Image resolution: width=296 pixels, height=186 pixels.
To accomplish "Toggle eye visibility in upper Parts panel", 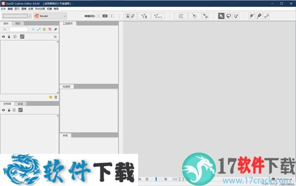I will point(3,37).
